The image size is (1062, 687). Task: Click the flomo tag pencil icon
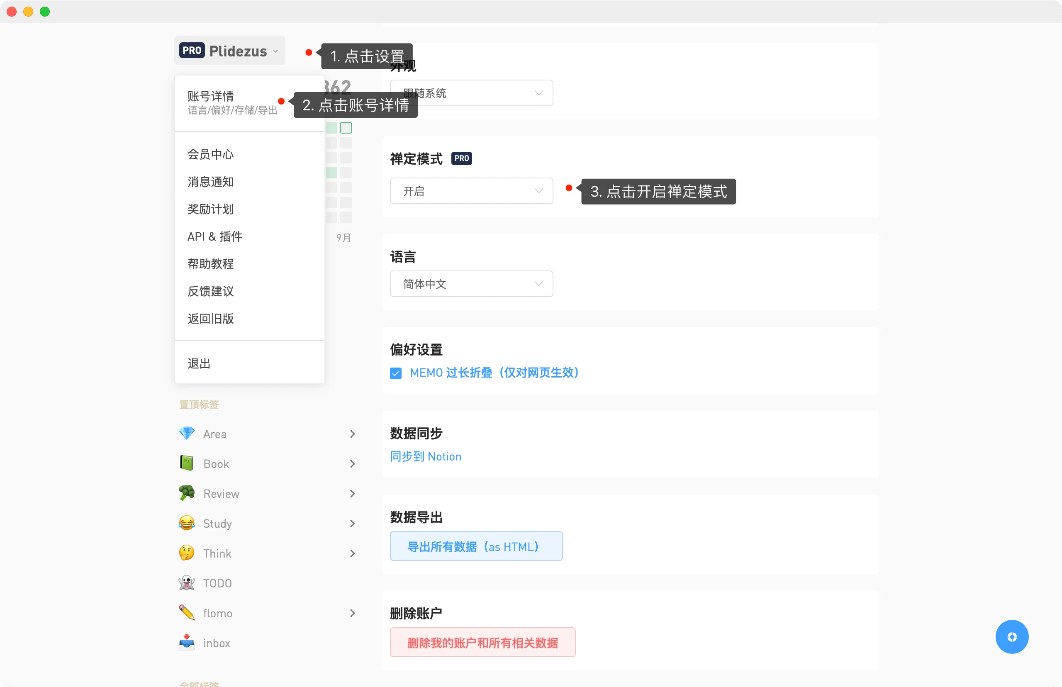(186, 612)
